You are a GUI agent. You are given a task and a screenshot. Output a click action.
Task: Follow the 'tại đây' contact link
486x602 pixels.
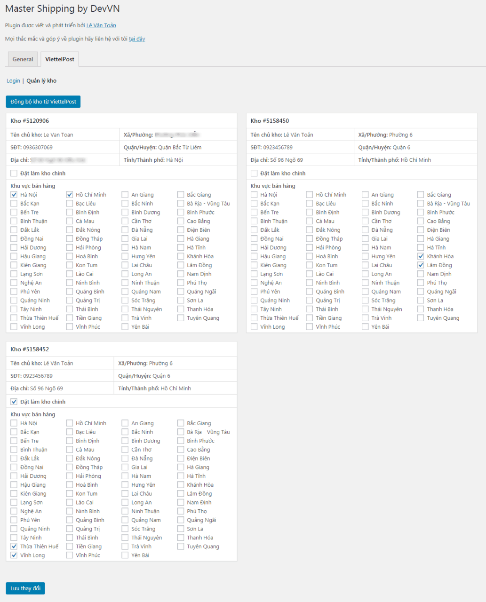(x=137, y=39)
